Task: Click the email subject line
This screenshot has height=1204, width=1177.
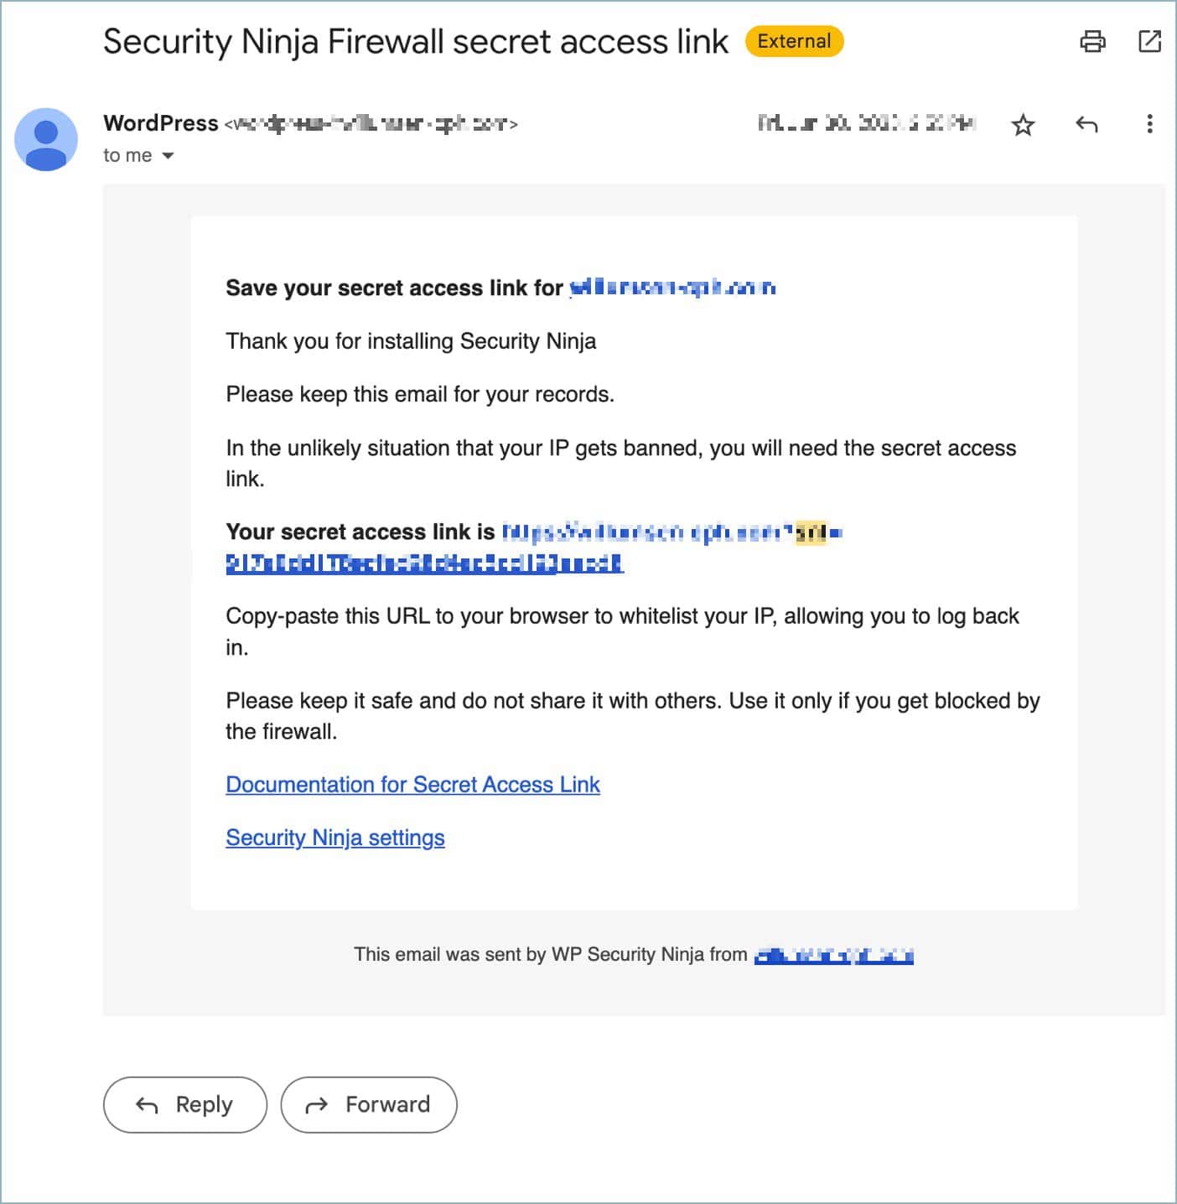Action: point(415,41)
